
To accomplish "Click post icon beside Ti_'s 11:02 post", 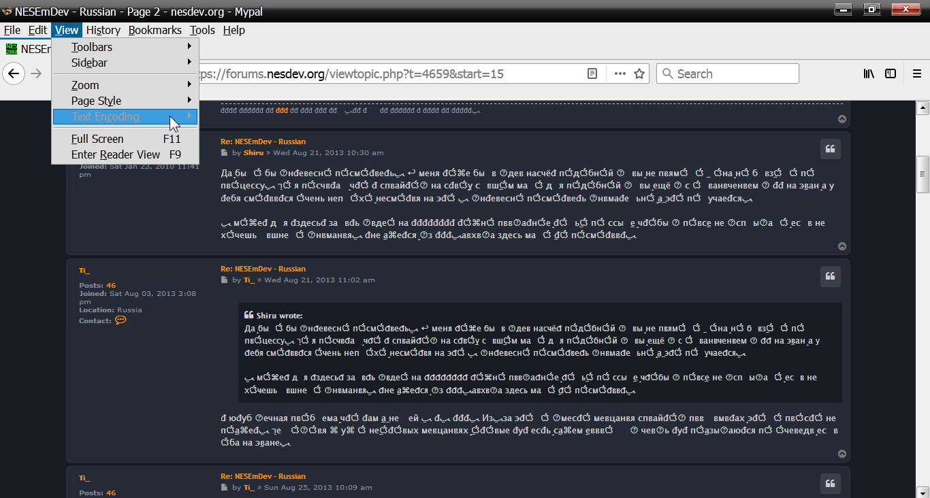I will point(224,280).
